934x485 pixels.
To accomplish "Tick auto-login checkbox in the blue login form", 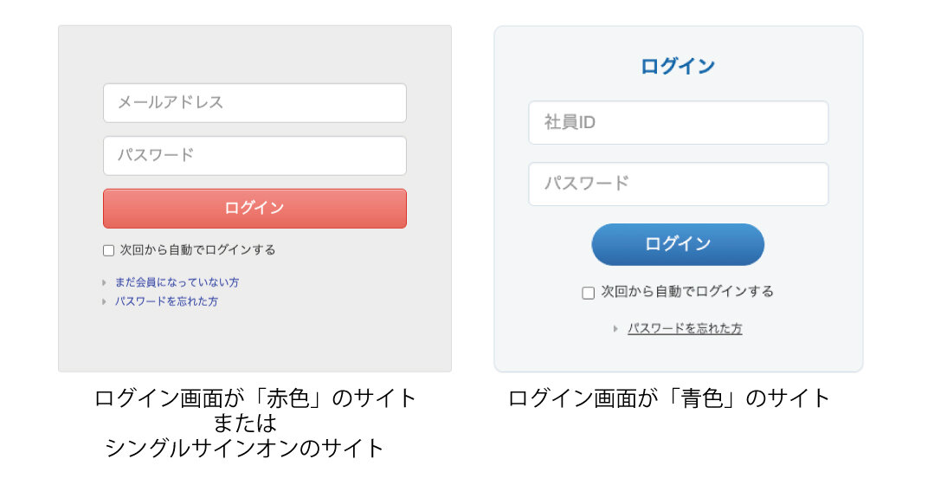I will 589,293.
